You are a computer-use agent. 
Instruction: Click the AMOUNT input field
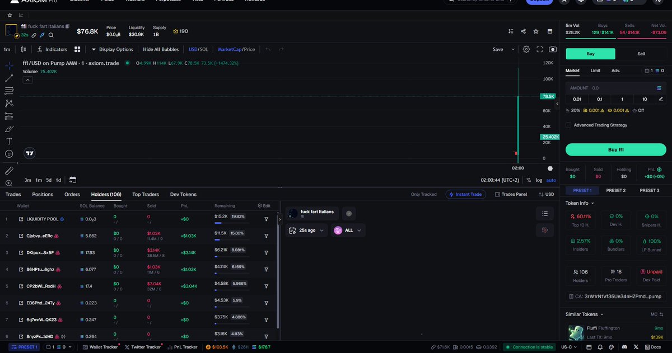click(x=616, y=88)
